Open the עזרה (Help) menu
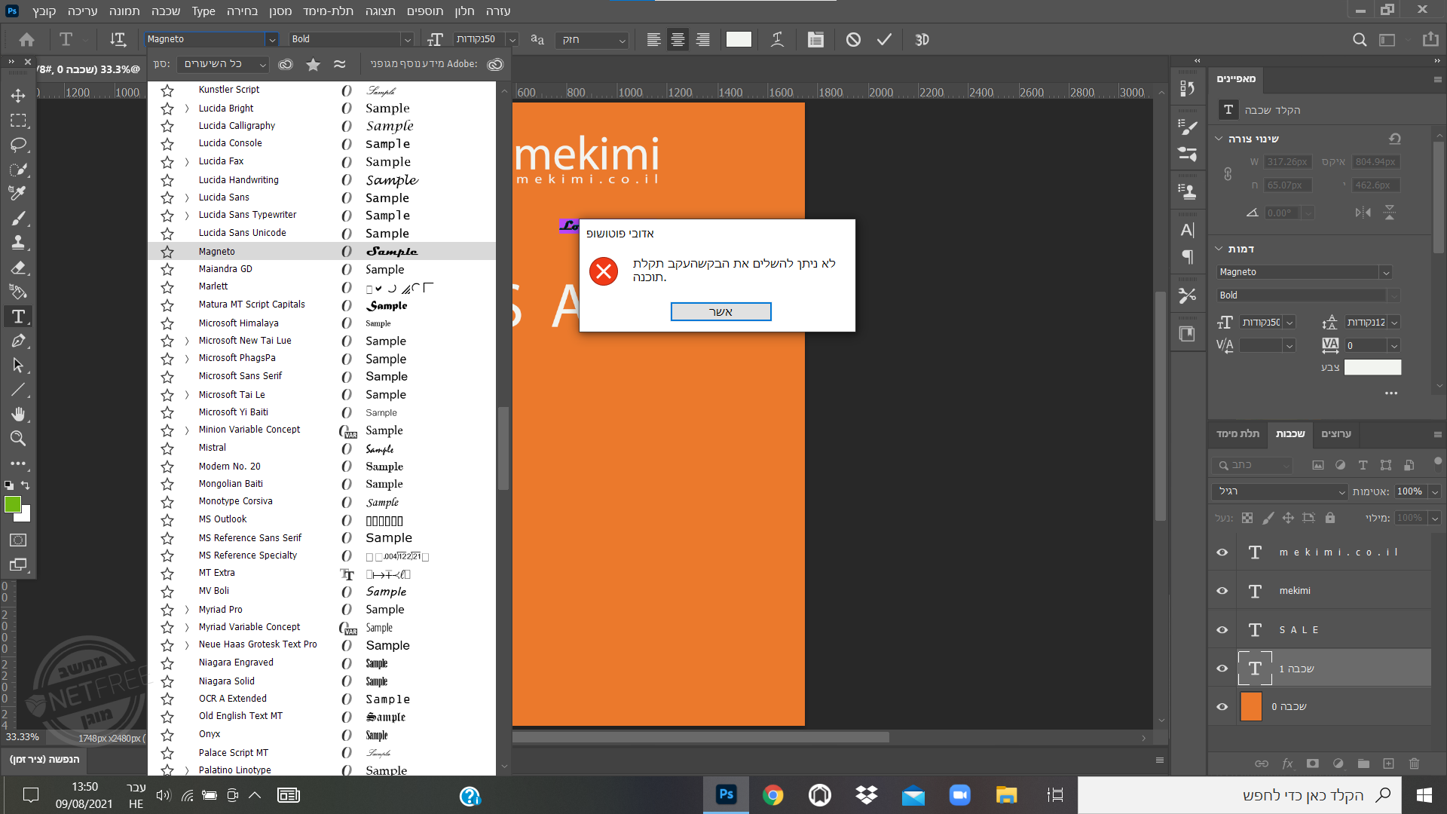Image resolution: width=1447 pixels, height=814 pixels. tap(498, 11)
